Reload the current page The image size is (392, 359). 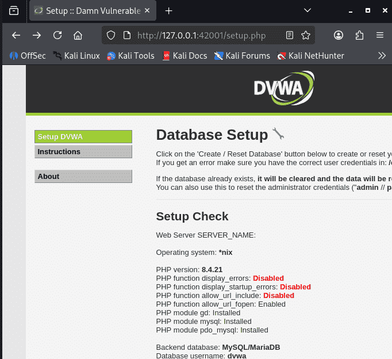click(57, 35)
